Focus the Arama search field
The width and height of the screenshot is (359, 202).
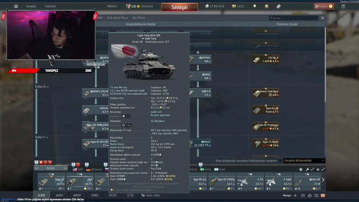293,18
